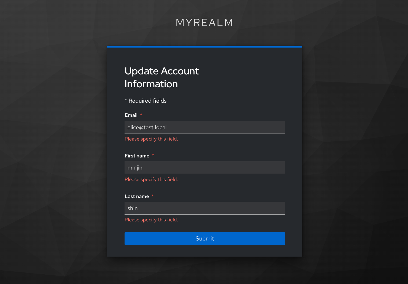Click the error message under Last name field

[151, 220]
